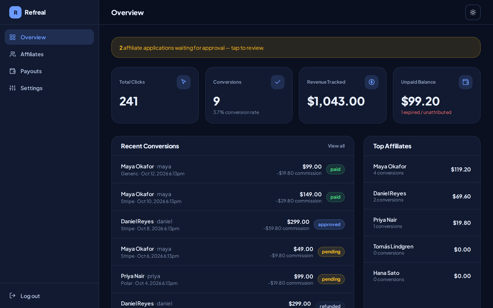The width and height of the screenshot is (493, 308).
Task: Click the paid badge on the $99.00 Generic conversion
Action: point(335,169)
